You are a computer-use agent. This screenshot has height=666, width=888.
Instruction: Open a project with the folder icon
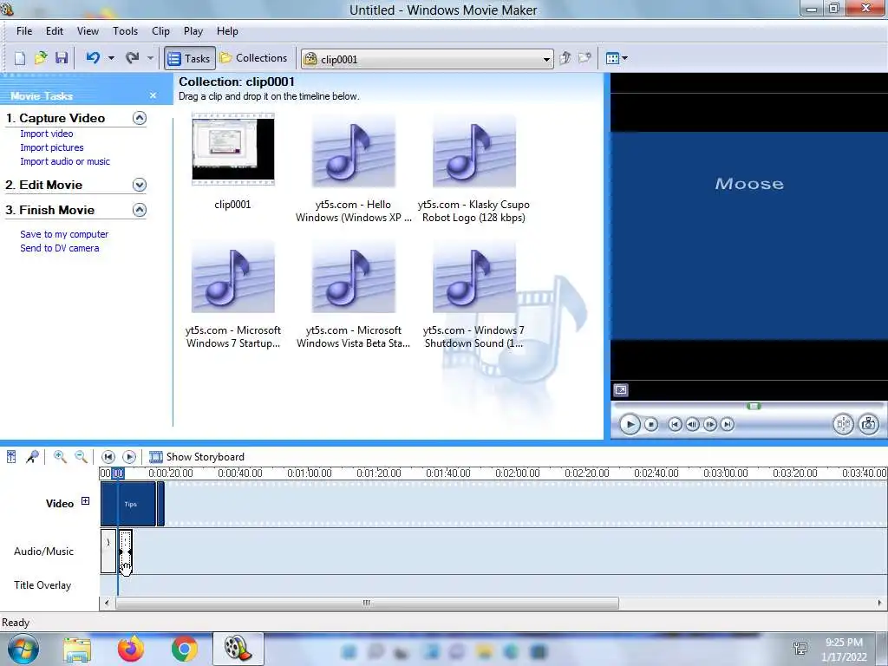point(40,58)
